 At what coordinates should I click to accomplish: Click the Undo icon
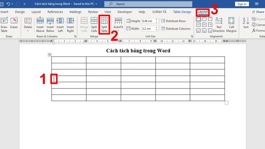pos(8,4)
